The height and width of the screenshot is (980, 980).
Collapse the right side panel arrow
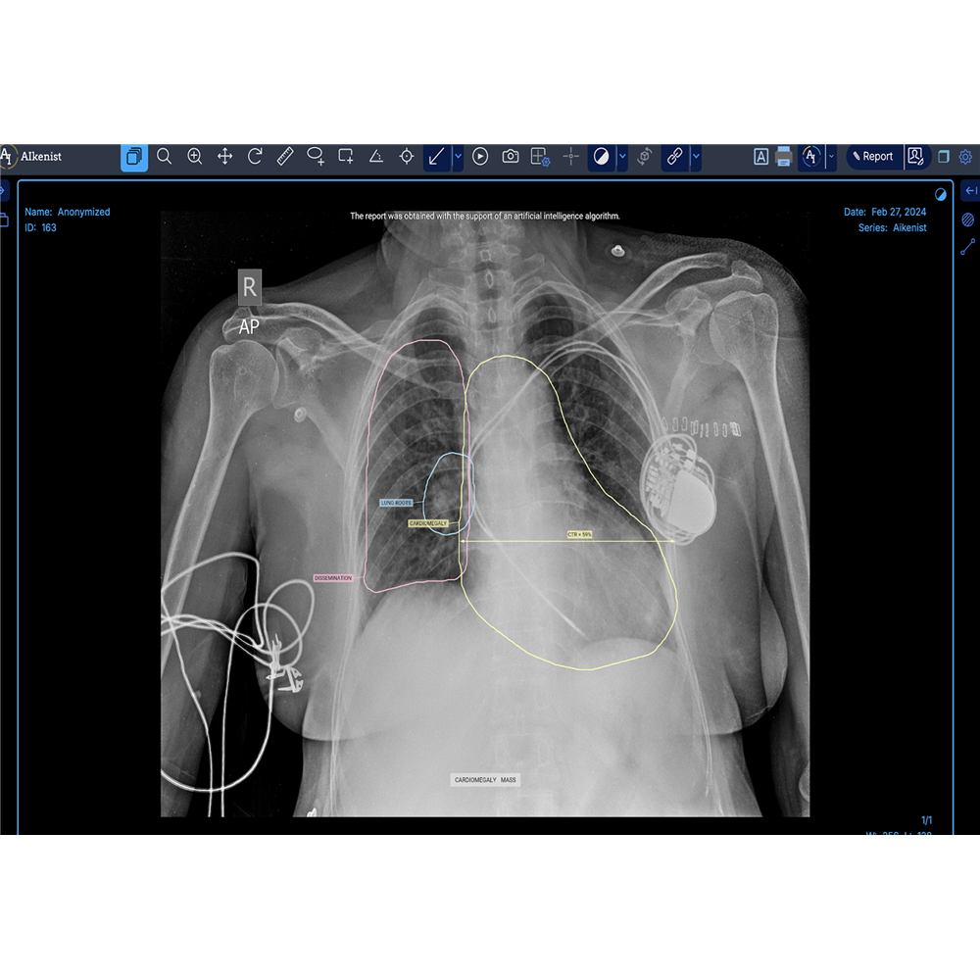pyautogui.click(x=970, y=190)
